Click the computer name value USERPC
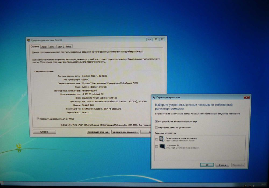 [85, 79]
